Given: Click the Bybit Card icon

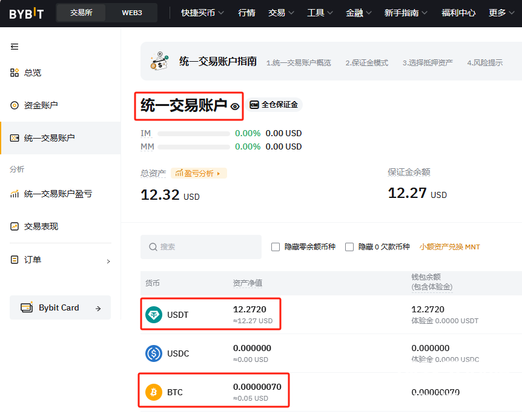Looking at the screenshot, I should [x=27, y=307].
